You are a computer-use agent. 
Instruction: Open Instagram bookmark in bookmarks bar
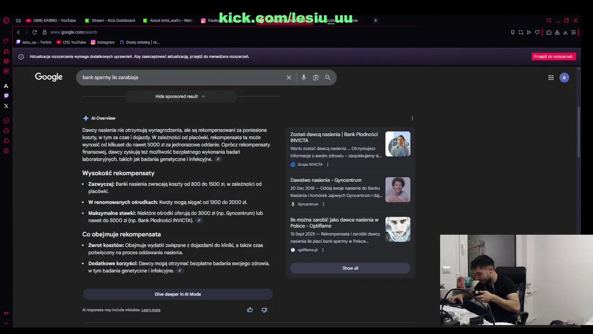click(102, 42)
